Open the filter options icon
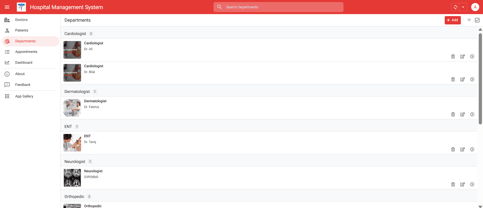Image resolution: width=483 pixels, height=208 pixels. pyautogui.click(x=469, y=20)
